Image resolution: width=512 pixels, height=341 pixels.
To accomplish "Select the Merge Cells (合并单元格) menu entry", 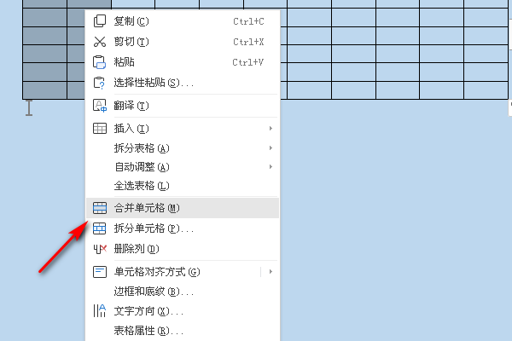I will point(147,207).
